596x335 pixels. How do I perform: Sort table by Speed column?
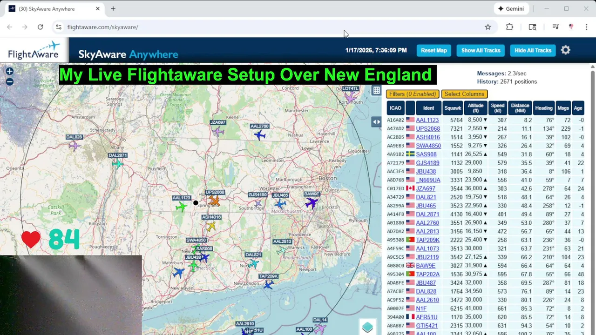pyautogui.click(x=498, y=108)
